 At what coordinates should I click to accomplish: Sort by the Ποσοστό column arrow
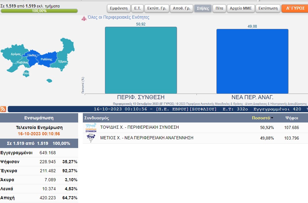click(x=272, y=118)
